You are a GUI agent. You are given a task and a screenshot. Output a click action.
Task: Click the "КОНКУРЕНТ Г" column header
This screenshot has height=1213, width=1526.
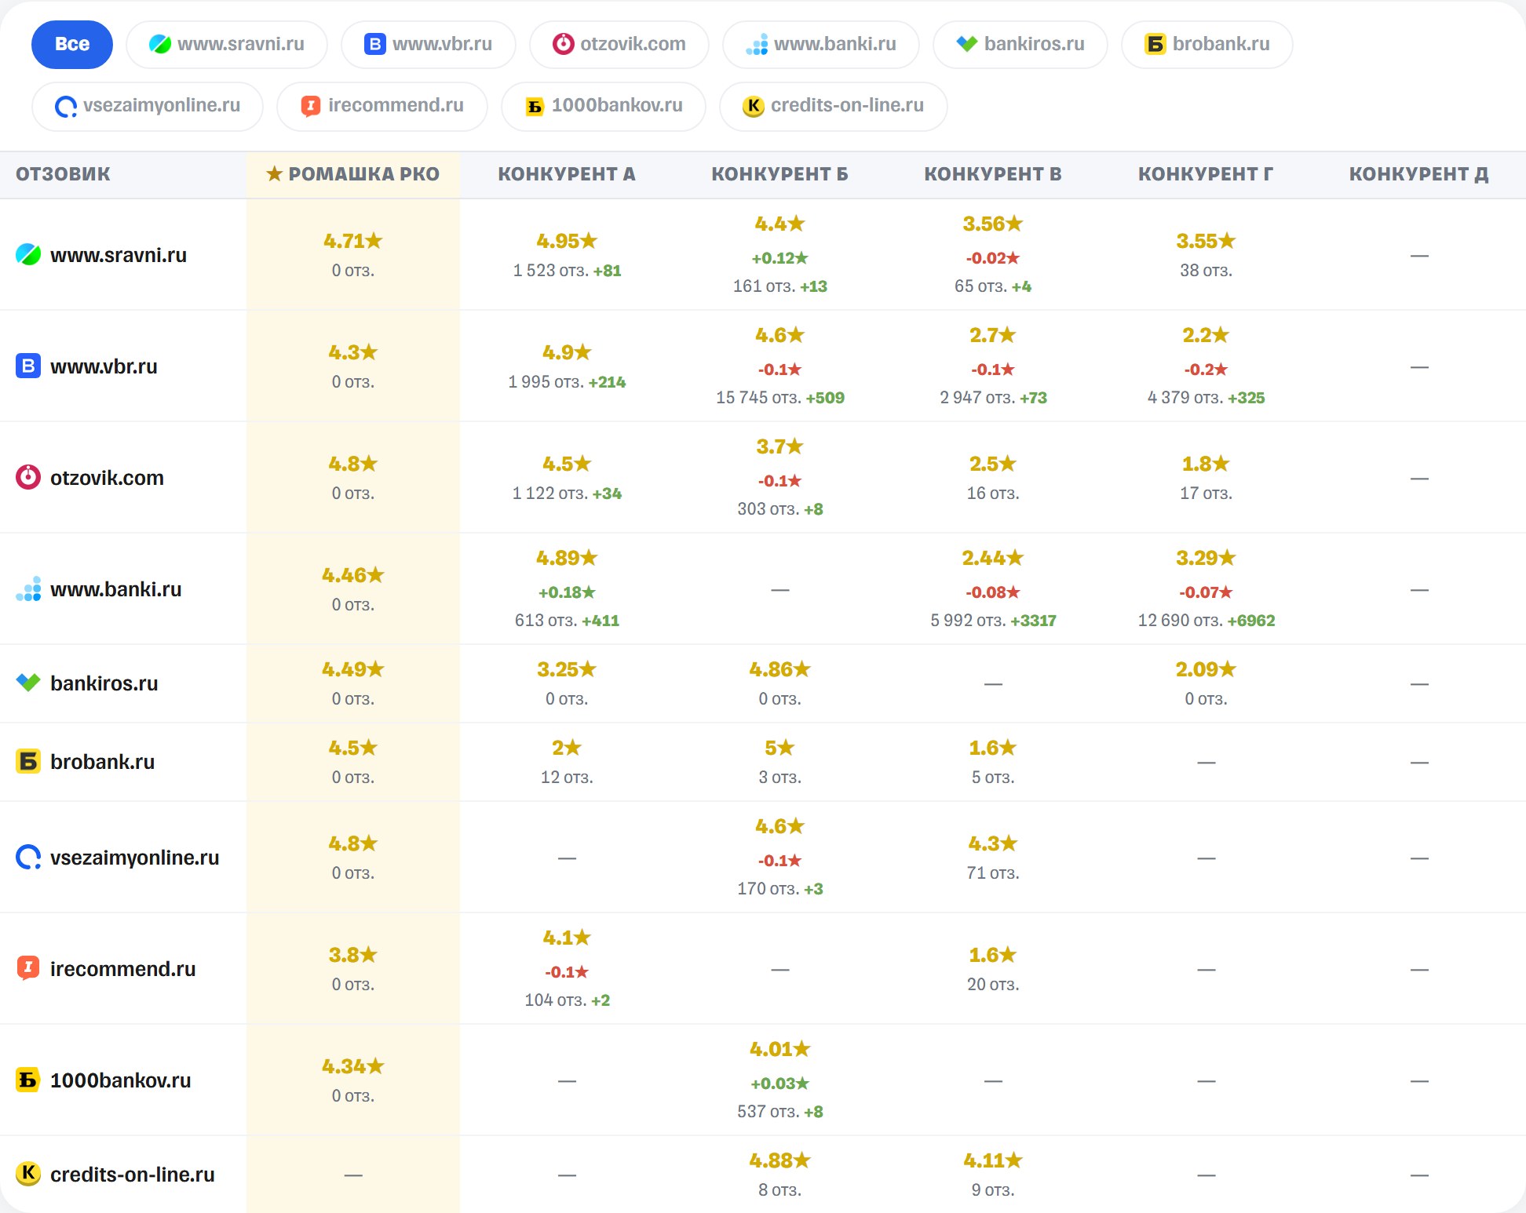[x=1206, y=174]
